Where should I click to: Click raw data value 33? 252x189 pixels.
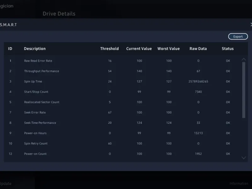[x=198, y=123]
